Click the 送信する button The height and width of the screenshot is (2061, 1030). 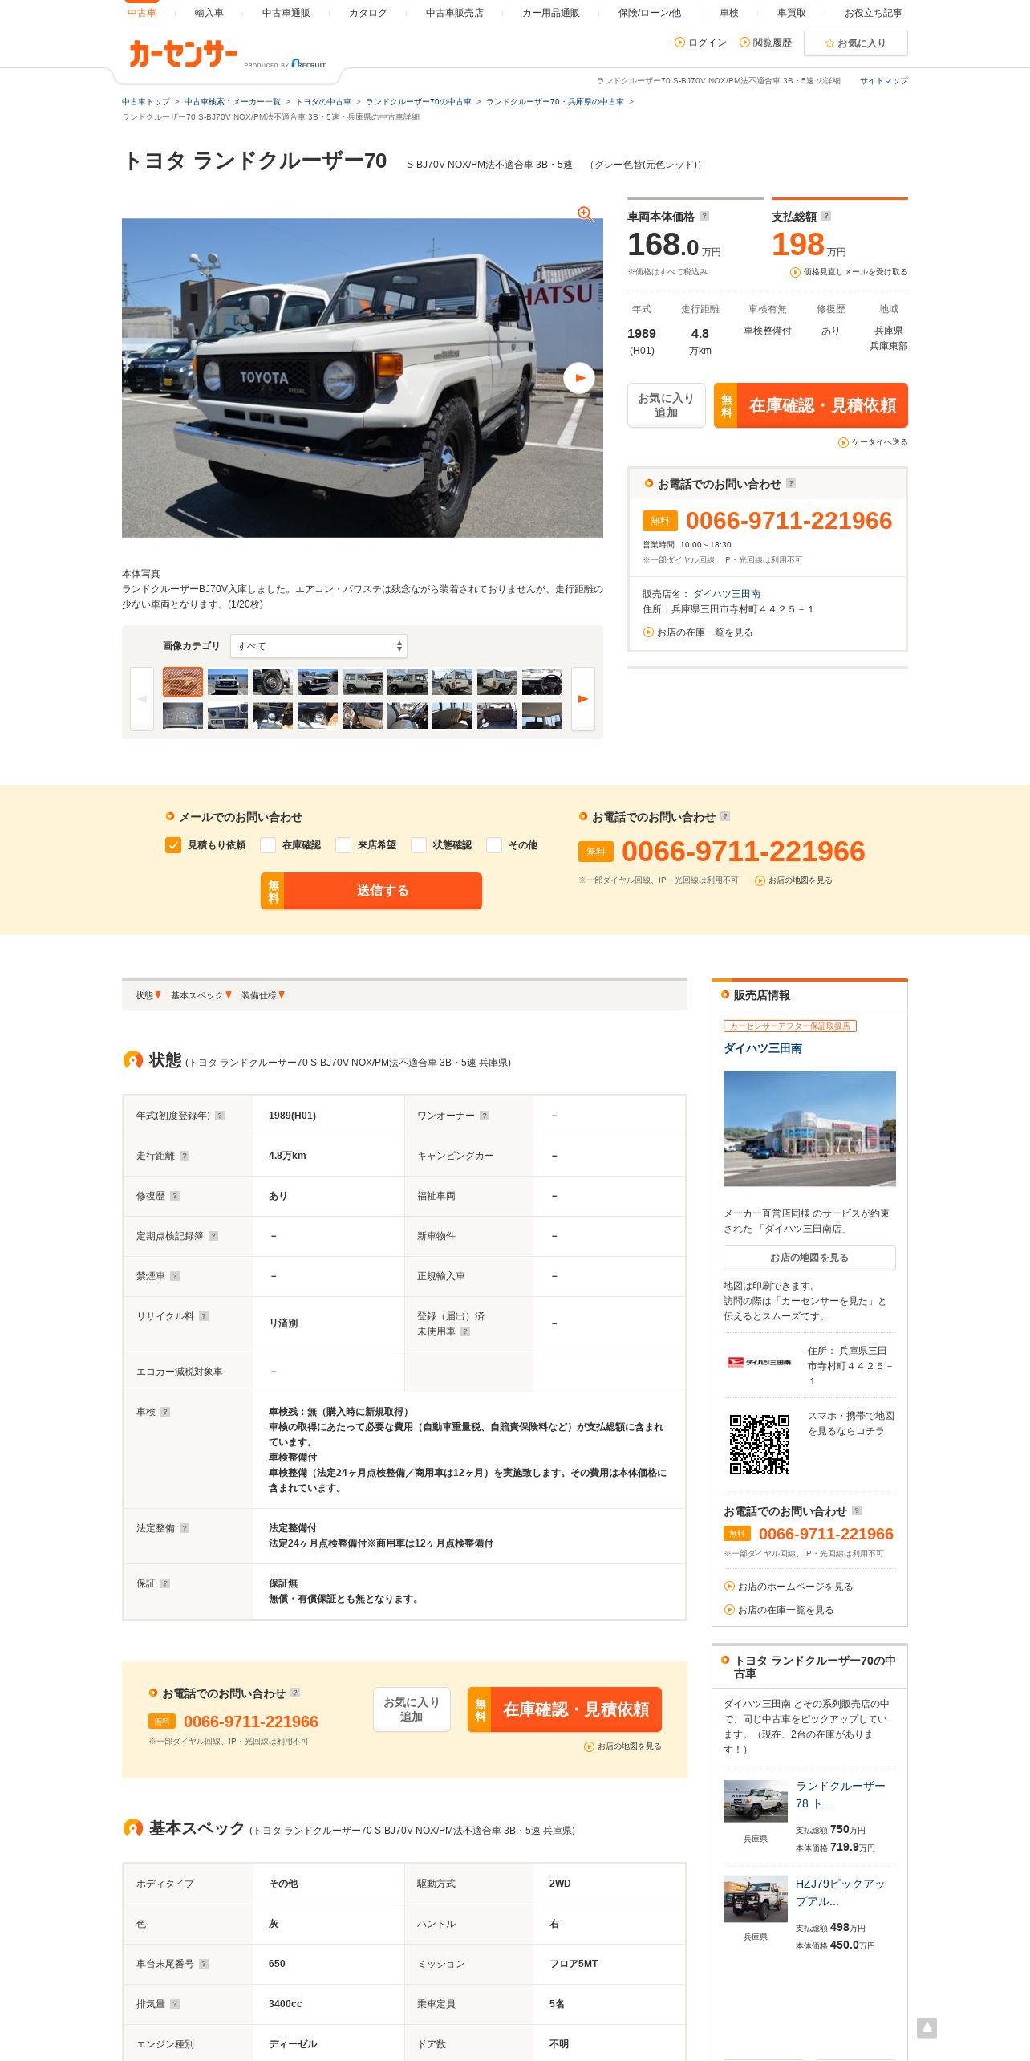[371, 891]
